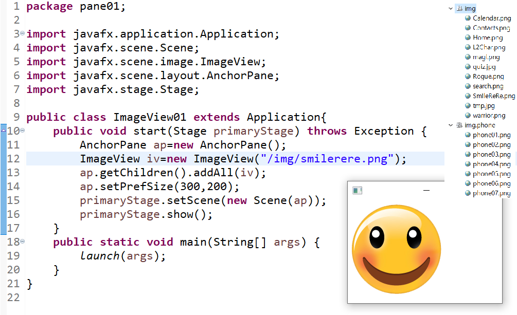This screenshot has height=315, width=517.
Task: Click the quiz.jpg file icon
Action: (468, 67)
